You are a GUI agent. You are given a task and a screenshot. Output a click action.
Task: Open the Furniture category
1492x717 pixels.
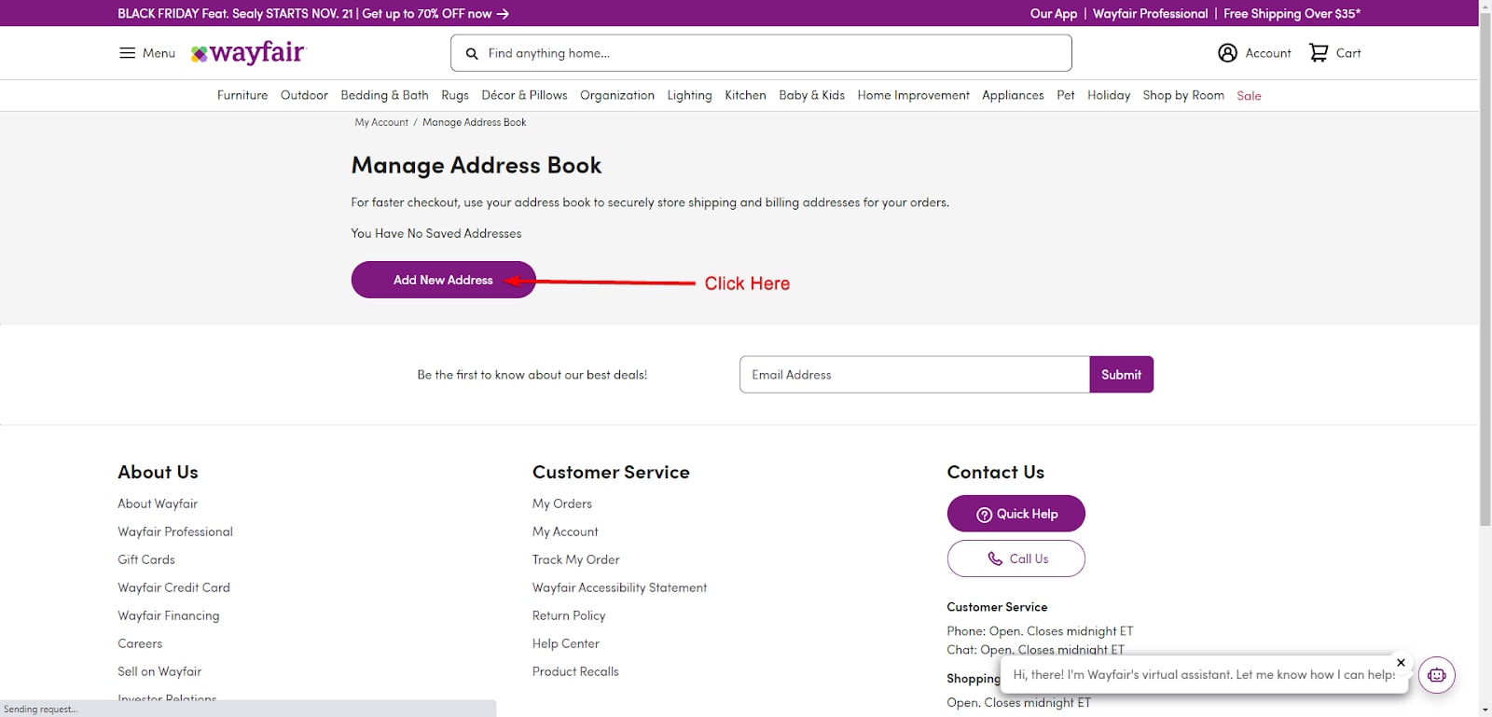[x=242, y=95]
